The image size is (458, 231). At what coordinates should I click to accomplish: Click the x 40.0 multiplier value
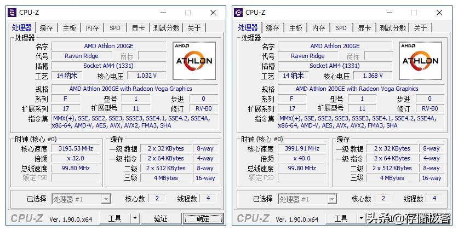pos(302,158)
